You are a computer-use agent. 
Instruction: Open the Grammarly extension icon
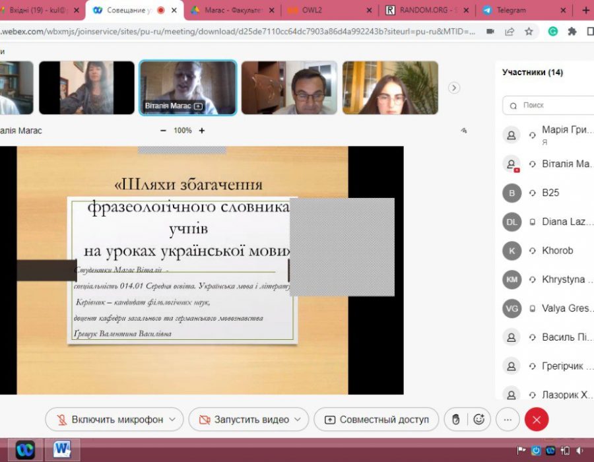click(x=552, y=31)
